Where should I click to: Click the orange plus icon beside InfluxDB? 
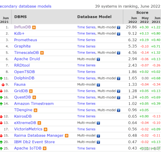coord(34,27)
